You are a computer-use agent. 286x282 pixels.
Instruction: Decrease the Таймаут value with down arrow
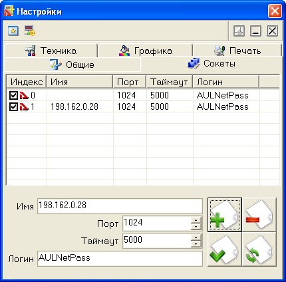tap(196, 244)
